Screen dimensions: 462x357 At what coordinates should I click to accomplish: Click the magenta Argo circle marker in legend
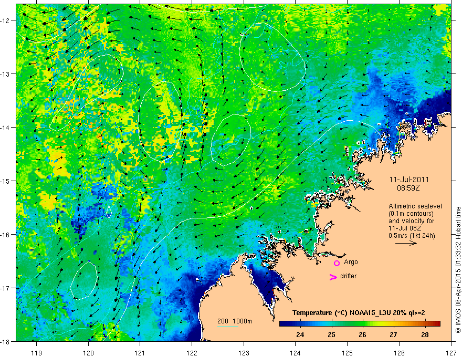(337, 263)
